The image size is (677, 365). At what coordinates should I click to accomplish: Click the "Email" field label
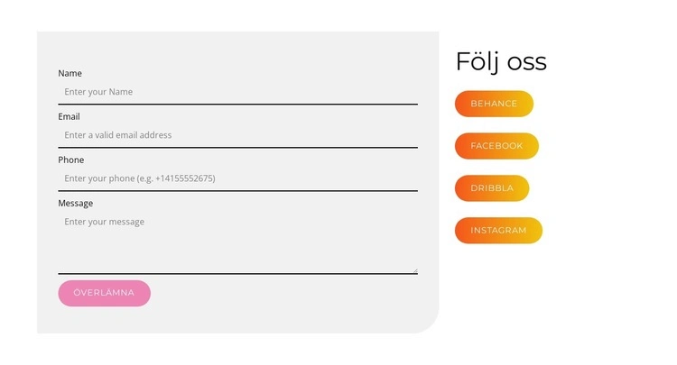[69, 116]
